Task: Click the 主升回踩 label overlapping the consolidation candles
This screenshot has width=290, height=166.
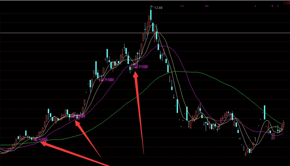Action: point(79,116)
